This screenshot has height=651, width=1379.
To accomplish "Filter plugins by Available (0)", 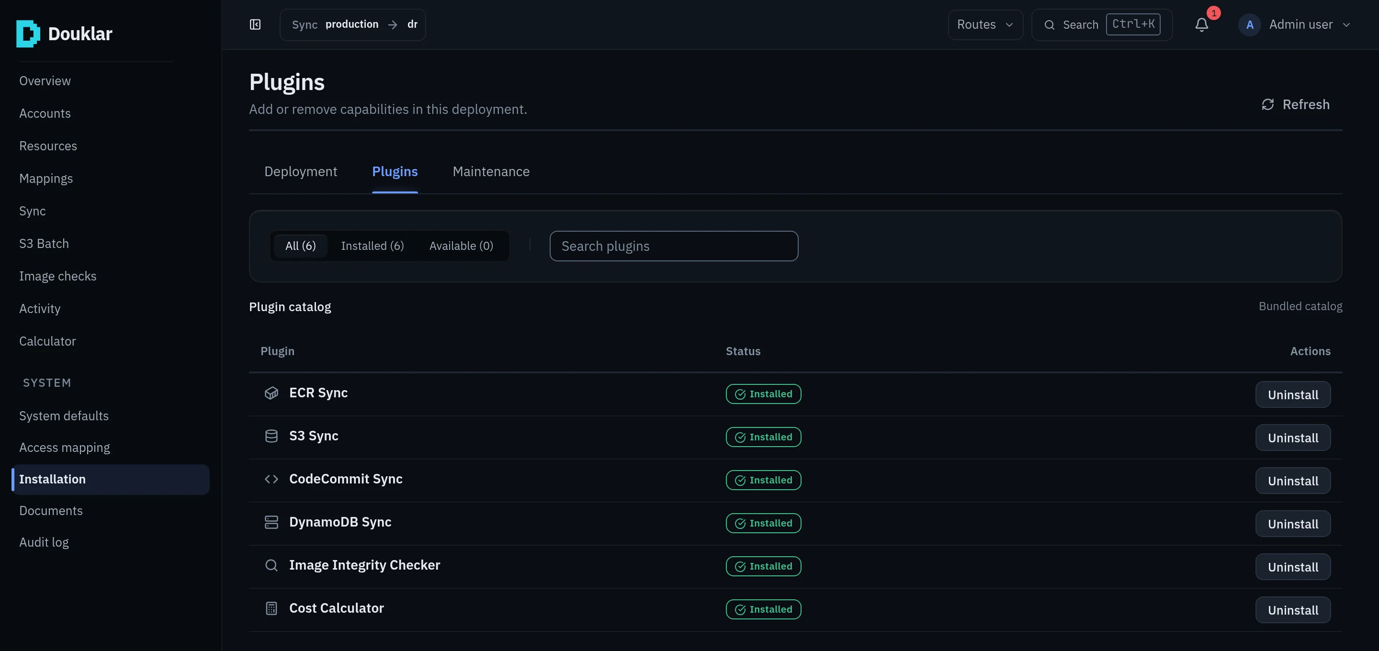I will coord(461,246).
